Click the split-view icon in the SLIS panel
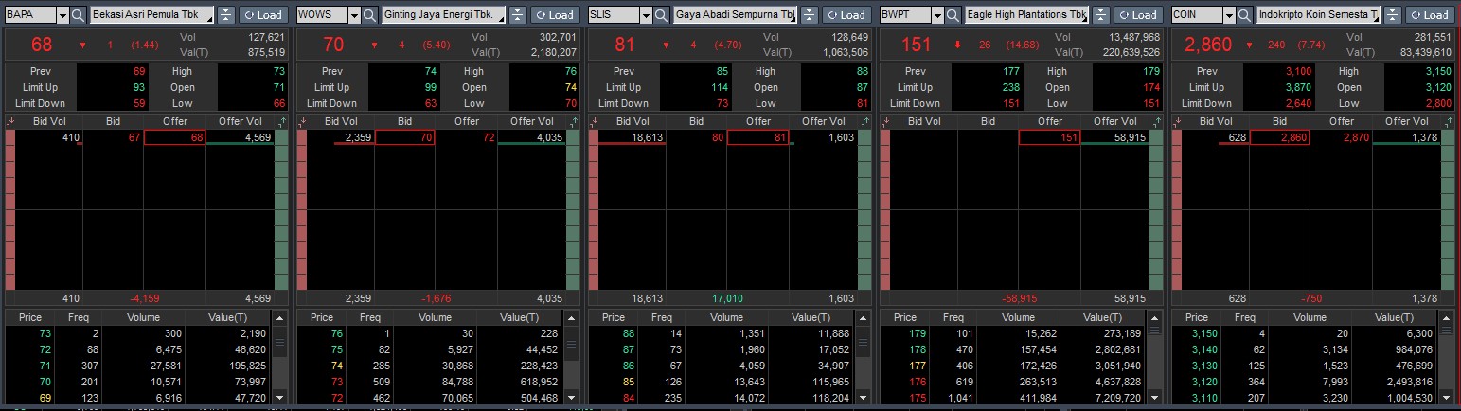The image size is (1461, 411). (809, 15)
